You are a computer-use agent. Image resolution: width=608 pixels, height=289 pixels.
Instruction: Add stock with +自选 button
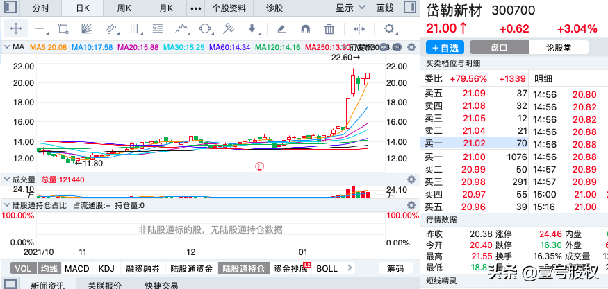pos(445,48)
